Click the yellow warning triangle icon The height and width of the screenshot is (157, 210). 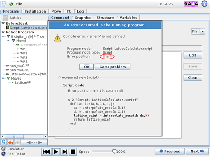coord(58,38)
